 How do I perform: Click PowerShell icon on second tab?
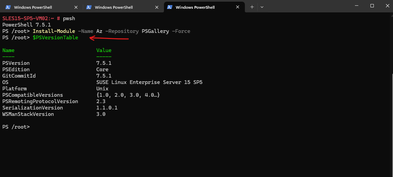[x=89, y=7]
